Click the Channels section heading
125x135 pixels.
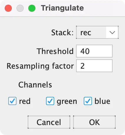click(35, 85)
